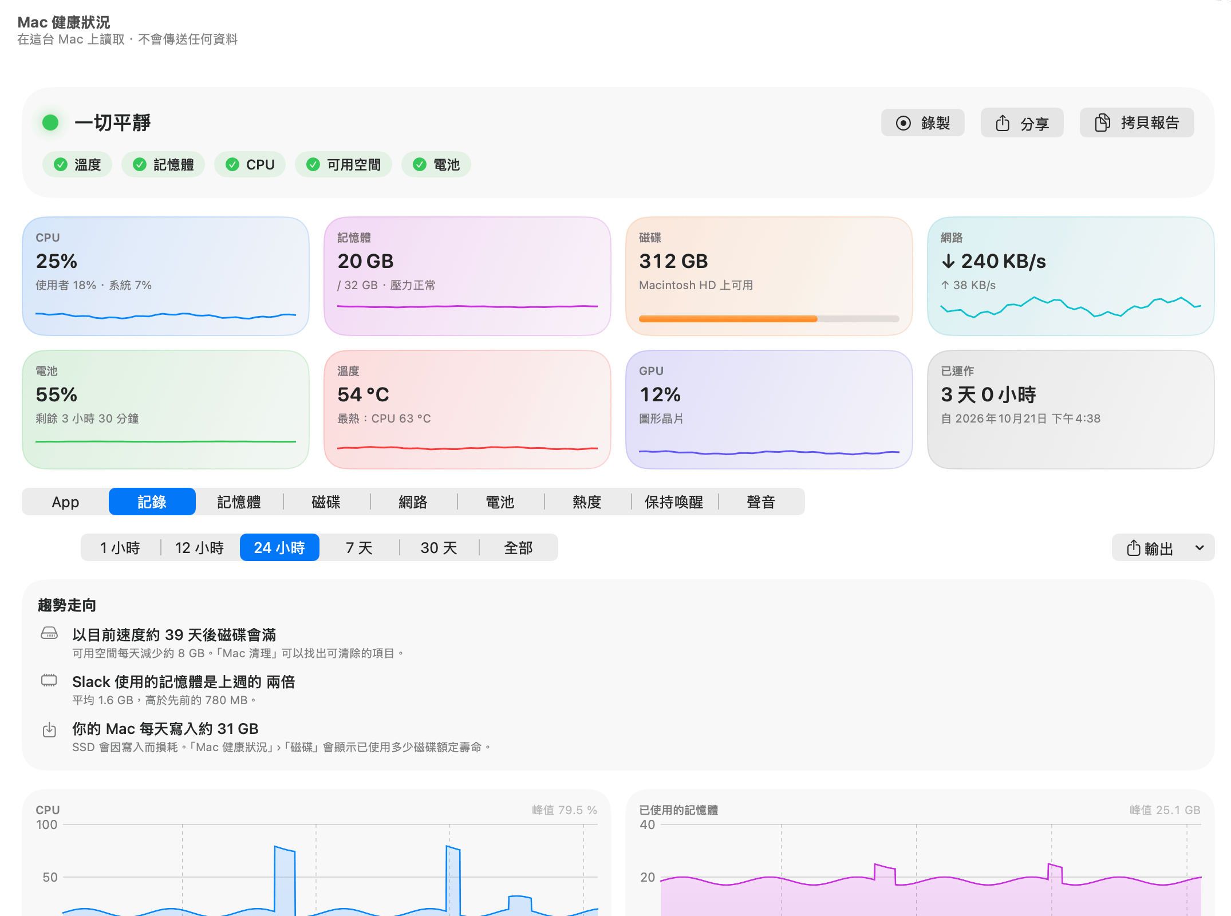The image size is (1231, 916).
Task: Select the 7 天 time range
Action: point(359,548)
